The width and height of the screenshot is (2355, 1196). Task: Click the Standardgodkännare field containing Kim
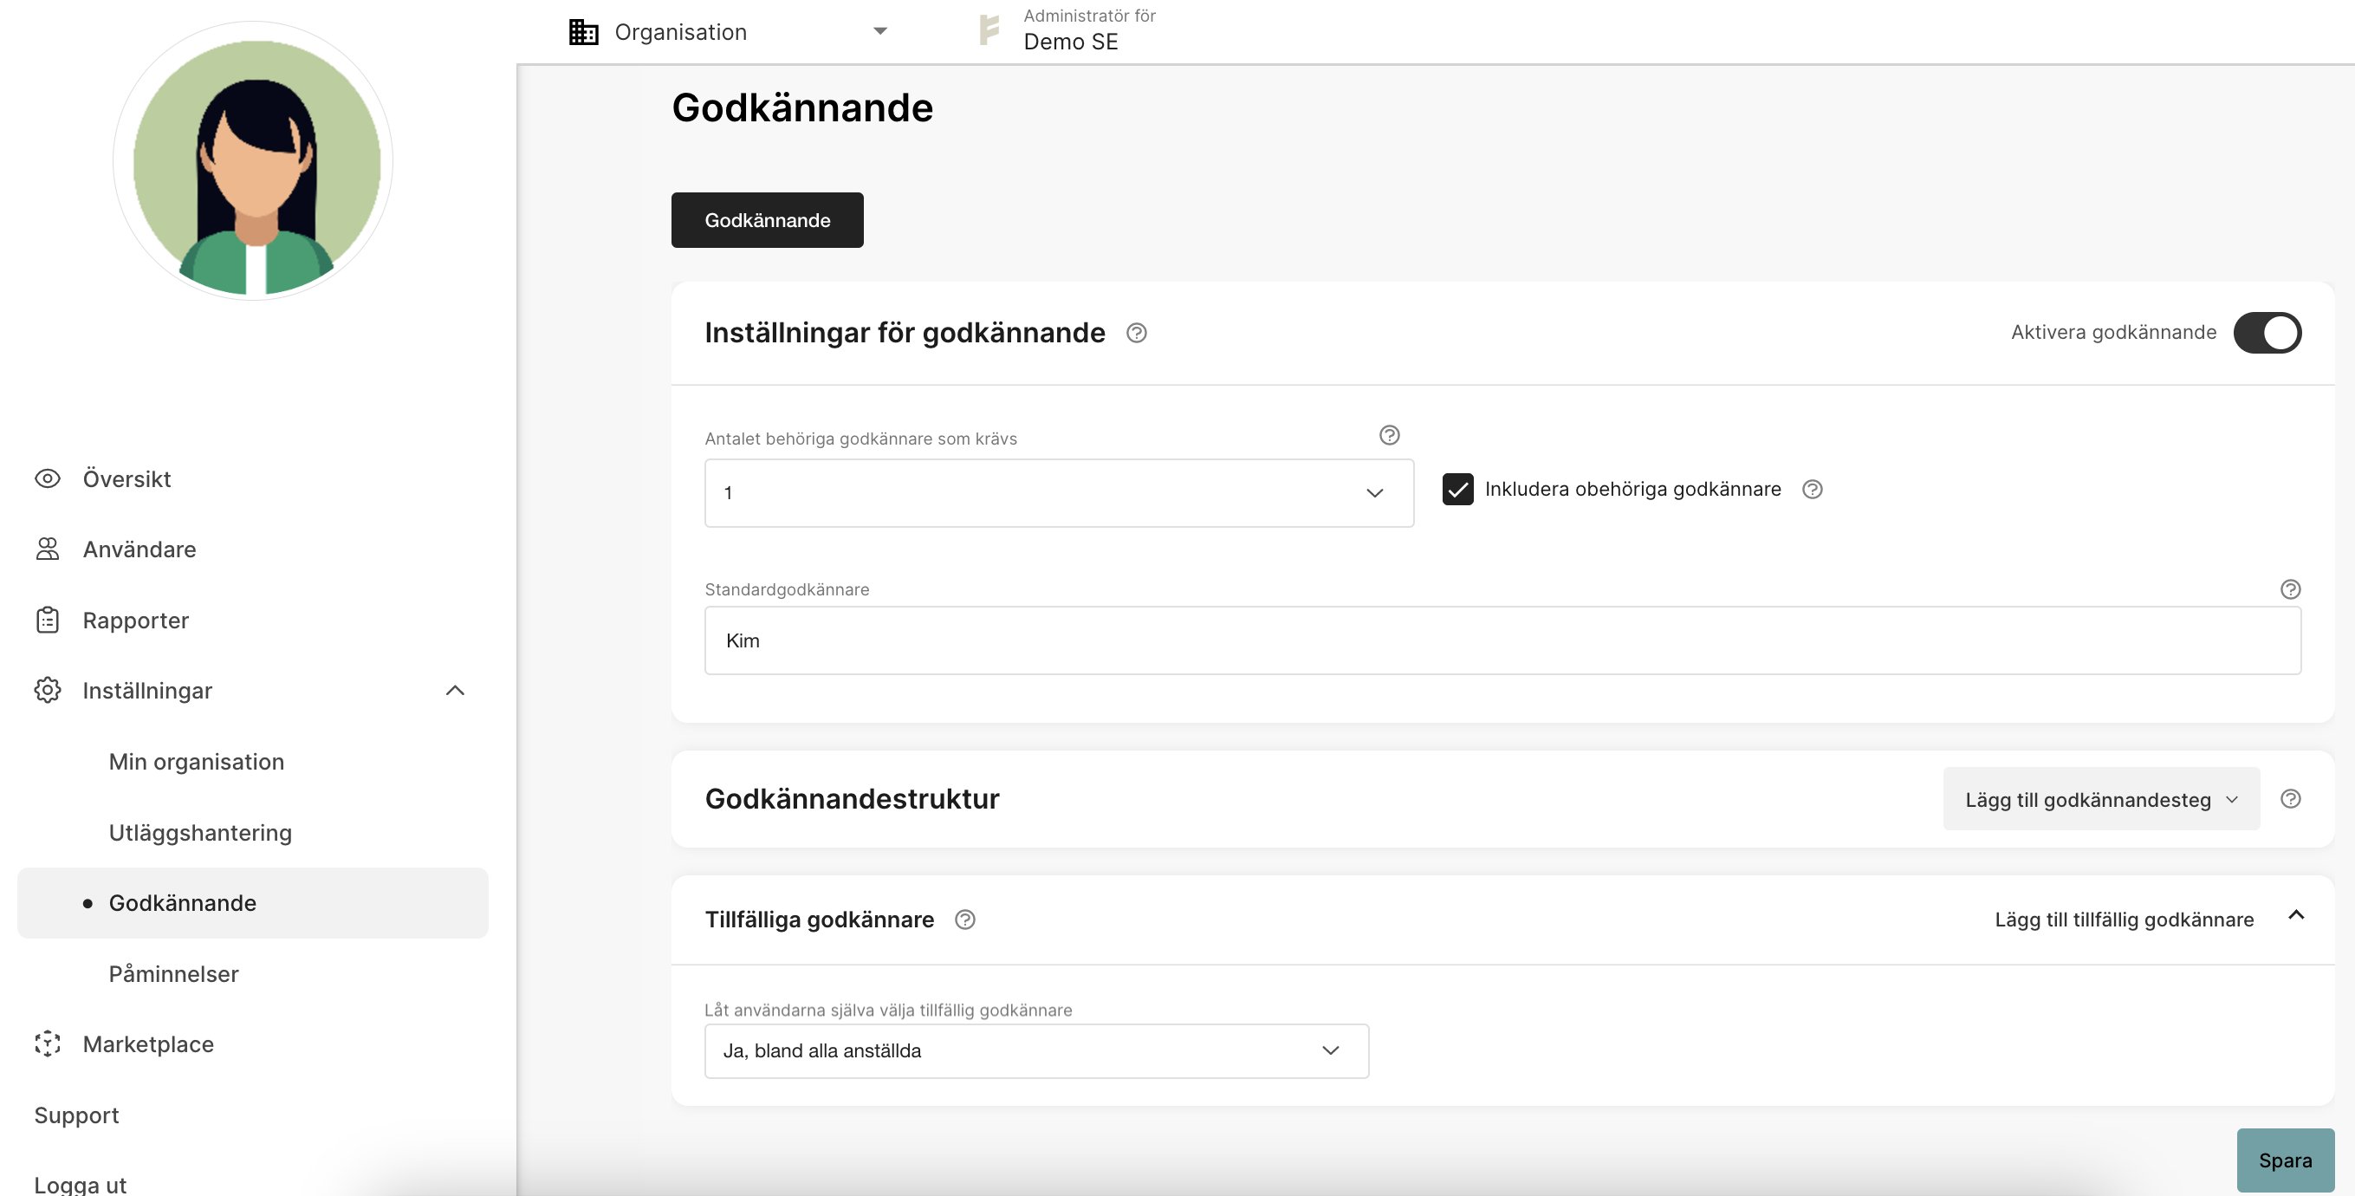click(1502, 640)
